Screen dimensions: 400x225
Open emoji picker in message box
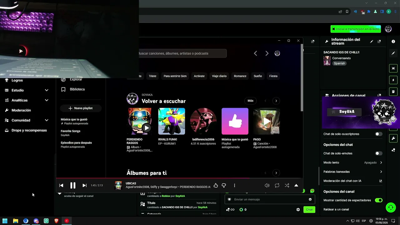[x=310, y=199]
